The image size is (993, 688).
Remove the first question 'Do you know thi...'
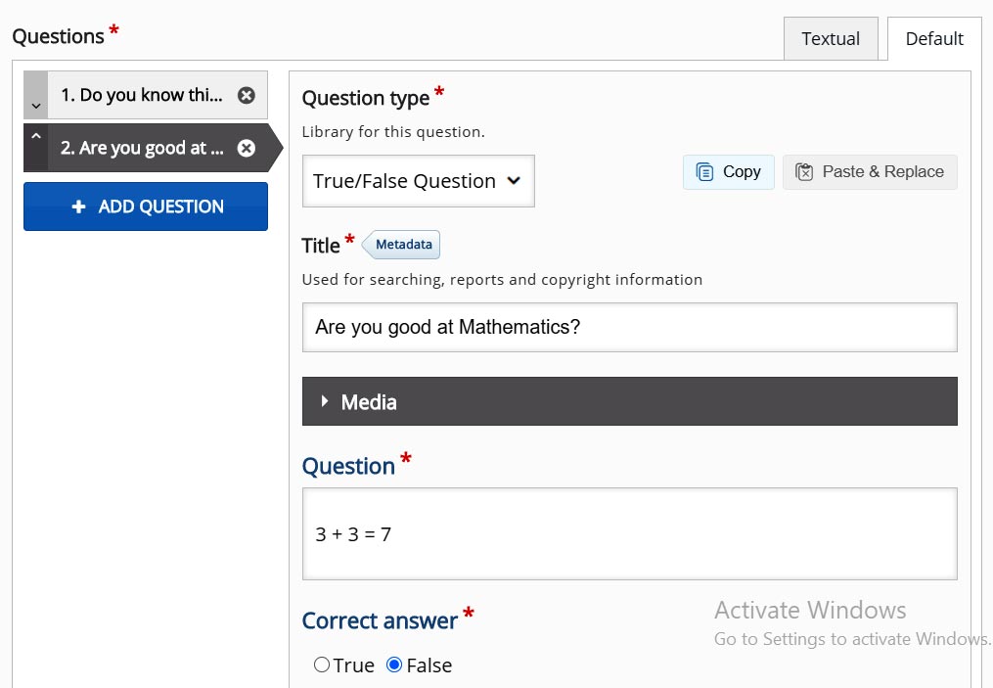pyautogui.click(x=247, y=95)
